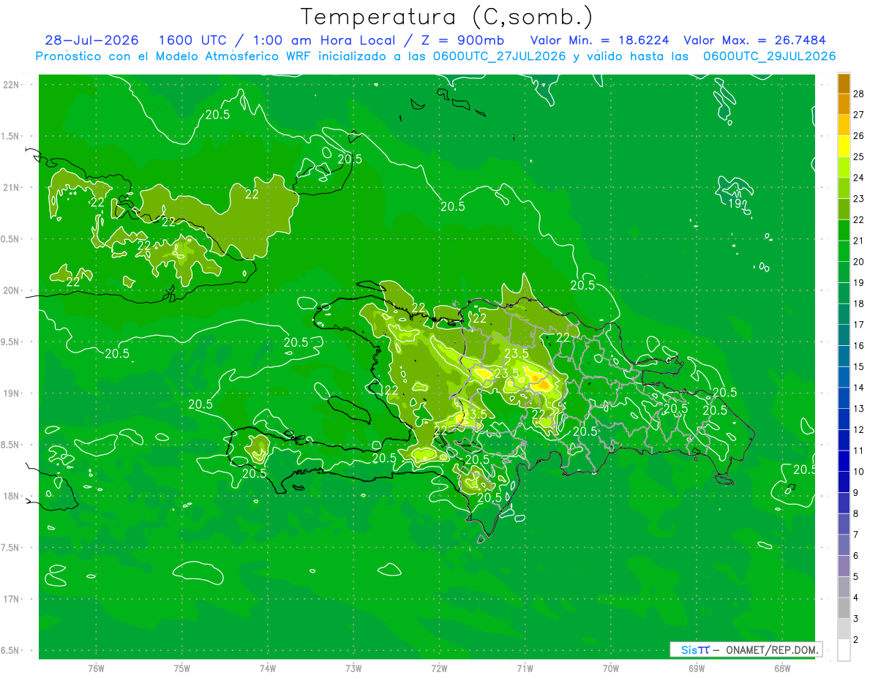The image size is (878, 678).
Task: Click the longitude axis label "76W"
Action: [97, 668]
